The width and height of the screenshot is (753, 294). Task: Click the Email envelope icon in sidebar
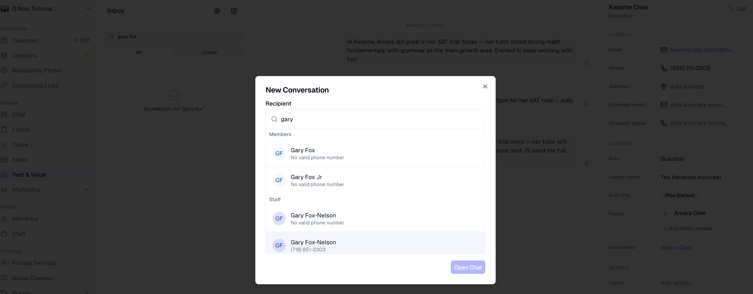pos(4,160)
